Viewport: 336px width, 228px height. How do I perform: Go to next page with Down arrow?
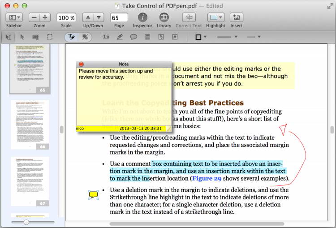[x=99, y=18]
